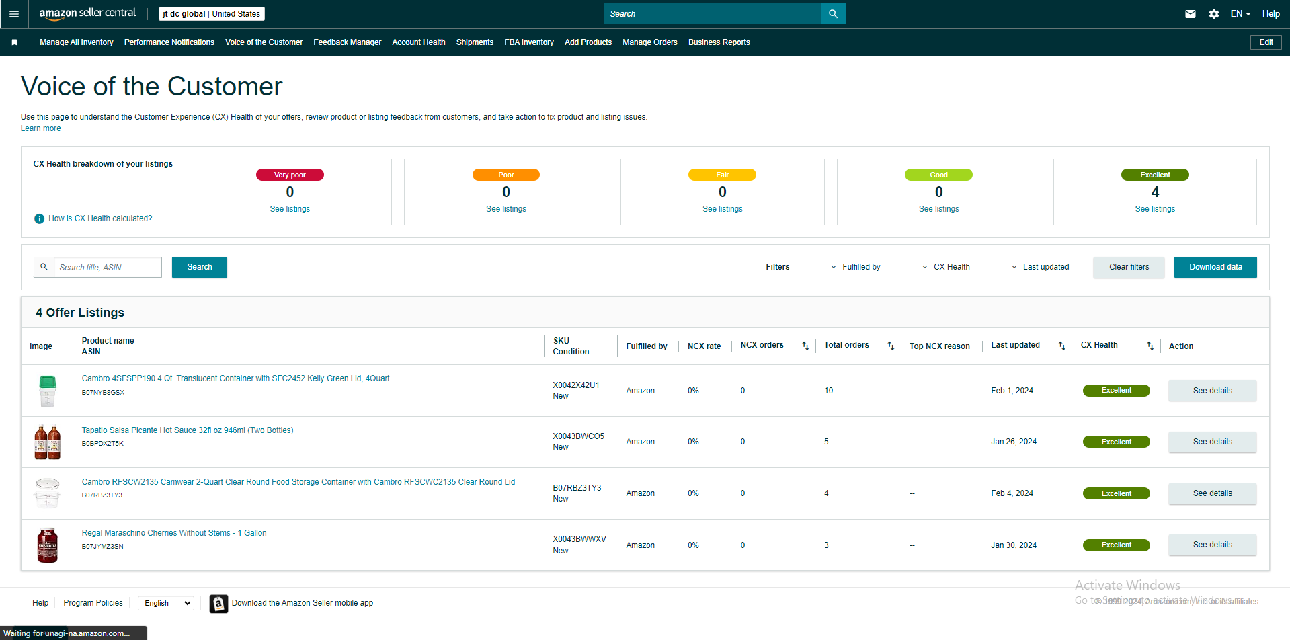Focus the top header Search field

(713, 13)
